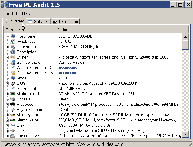Select the Model value M621DC
The height and width of the screenshot is (147, 193).
tap(65, 78)
